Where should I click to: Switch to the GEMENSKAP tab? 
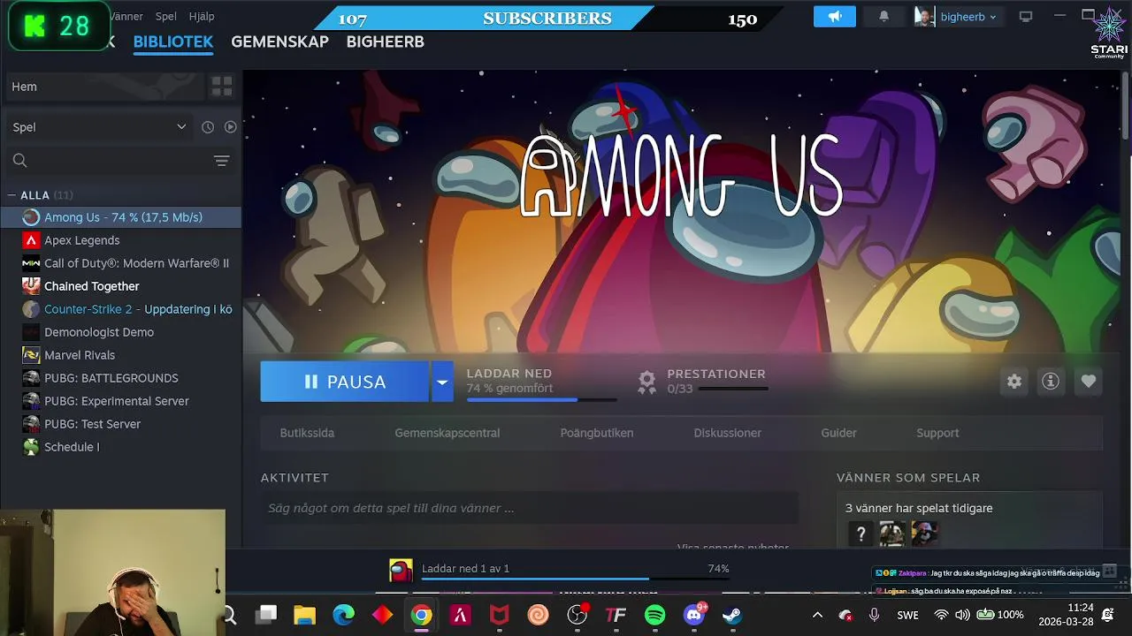(x=279, y=42)
